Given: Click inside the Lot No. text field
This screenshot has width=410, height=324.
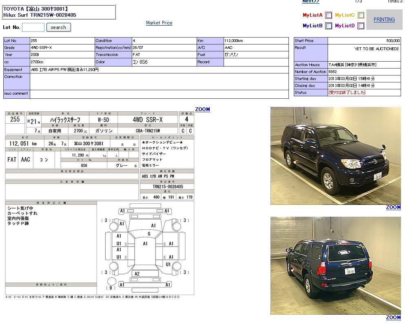Looking at the screenshot, I should pos(33,27).
